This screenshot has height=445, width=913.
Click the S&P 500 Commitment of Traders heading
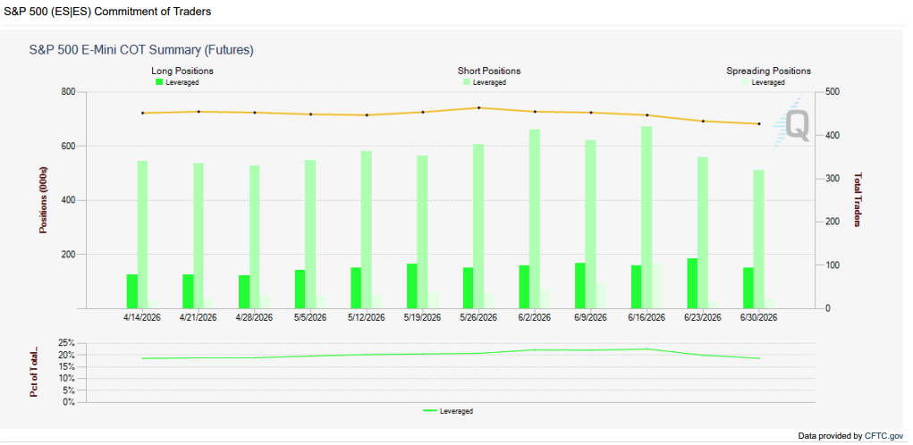[107, 12]
